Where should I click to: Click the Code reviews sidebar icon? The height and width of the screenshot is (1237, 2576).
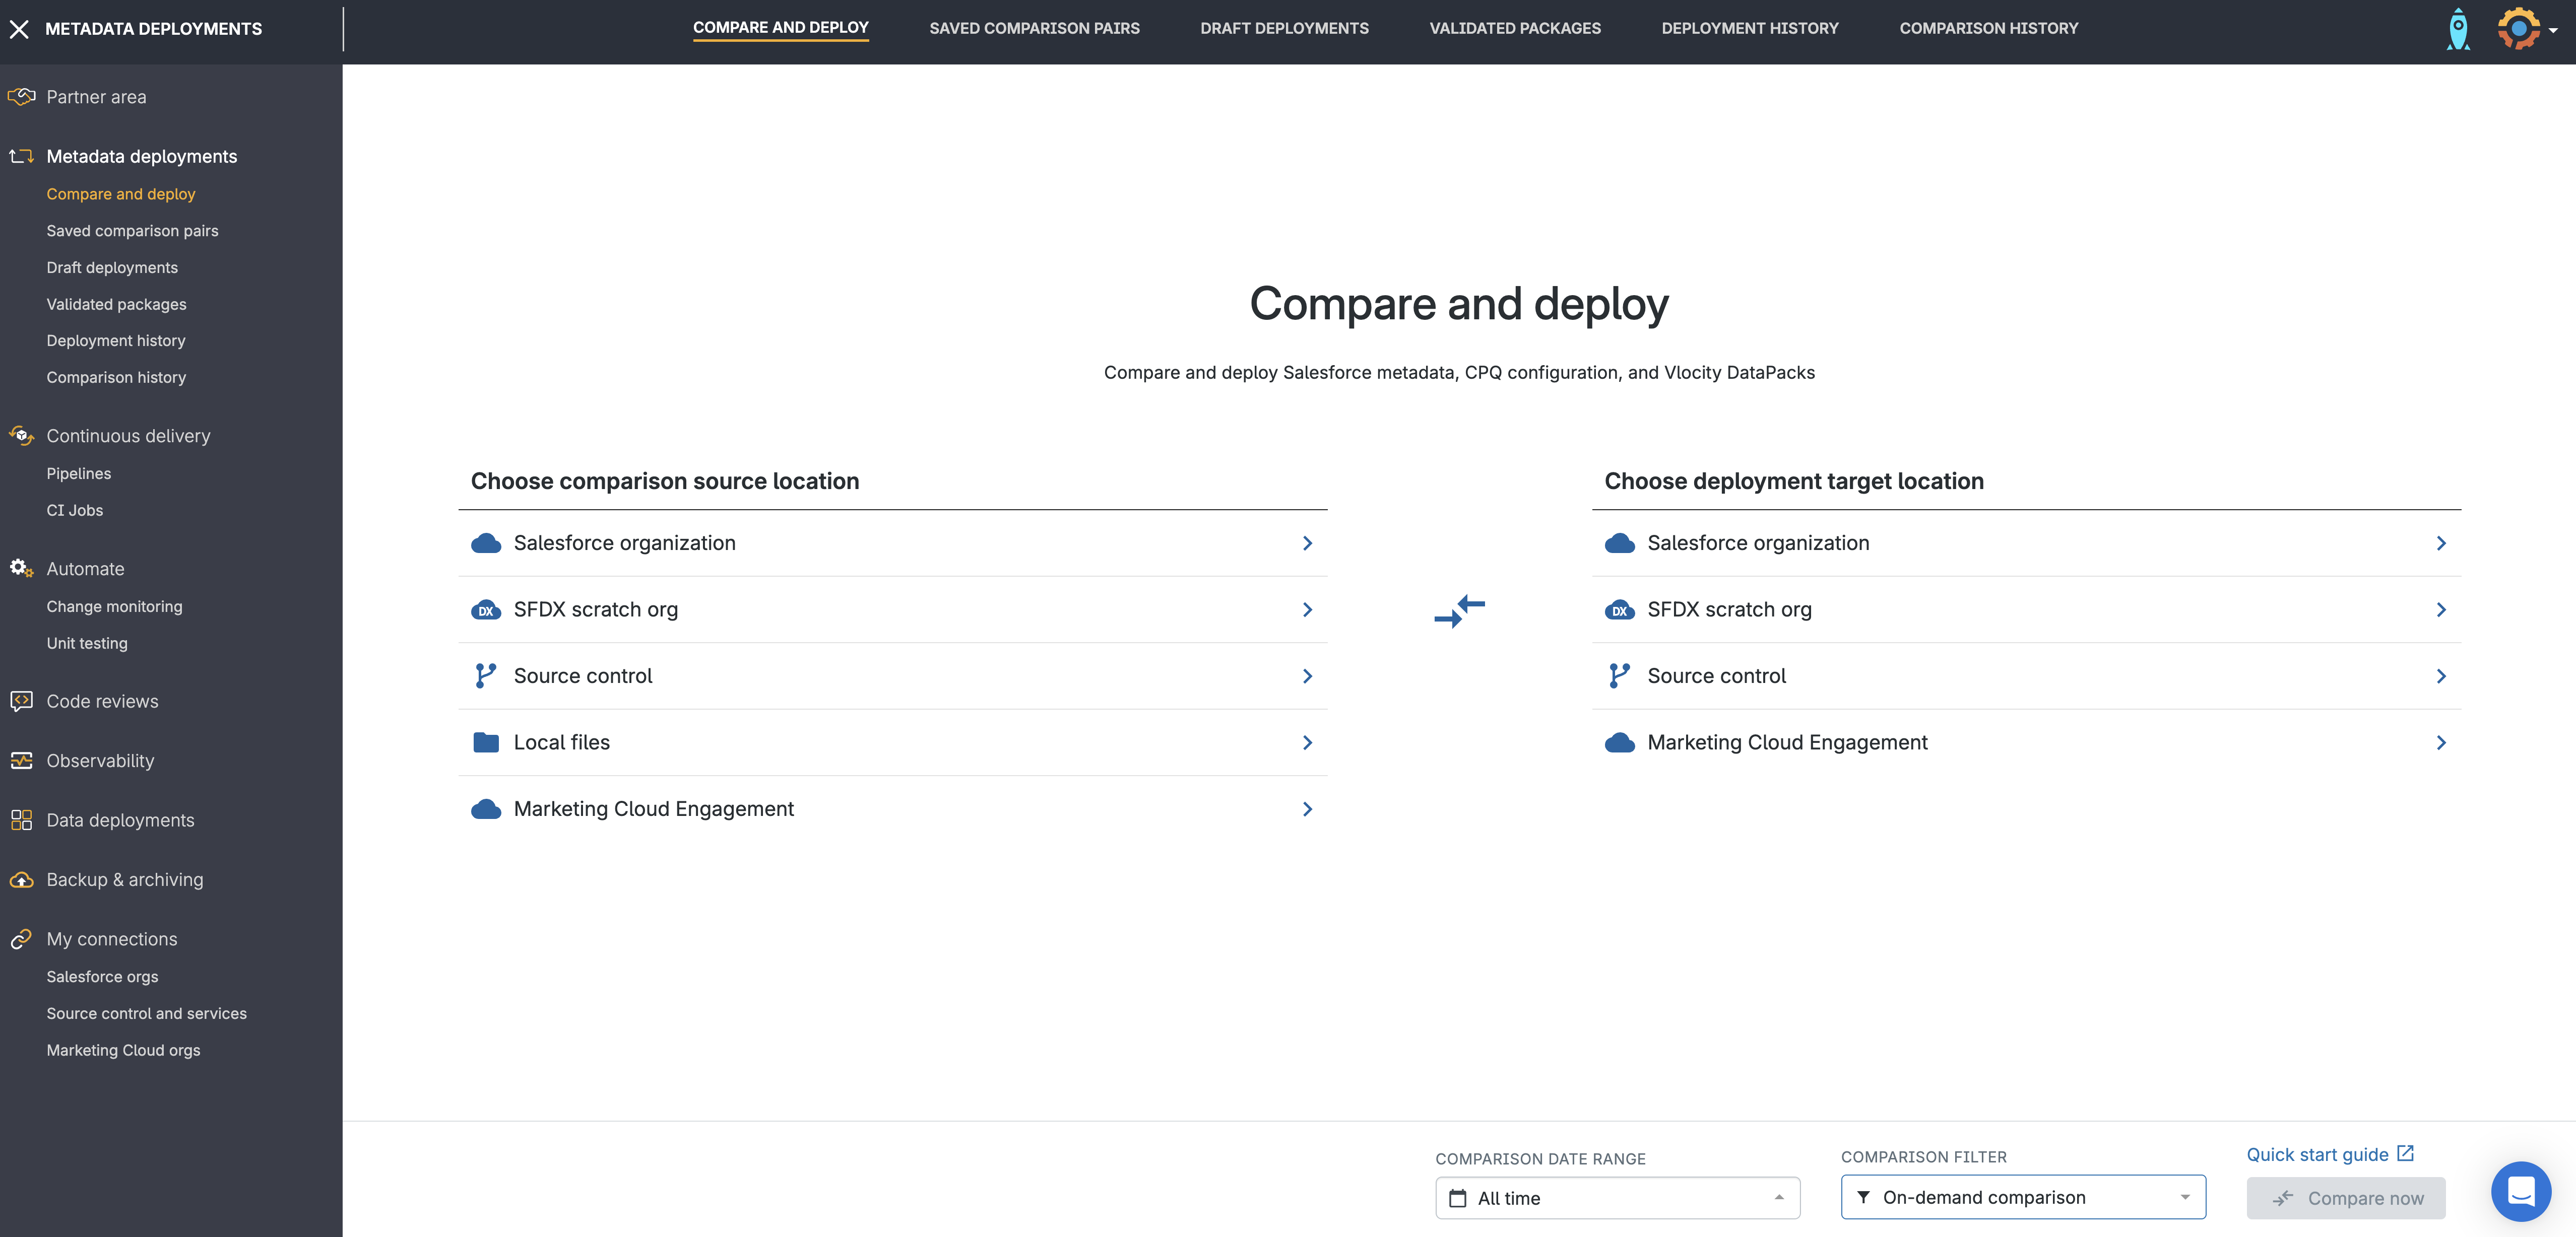coord(21,702)
